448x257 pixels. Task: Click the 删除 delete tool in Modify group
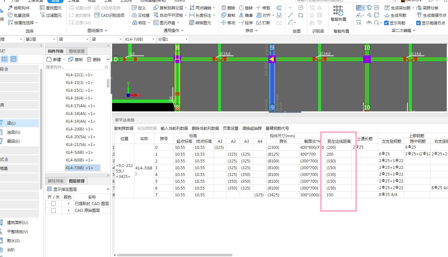pyautogui.click(x=228, y=7)
